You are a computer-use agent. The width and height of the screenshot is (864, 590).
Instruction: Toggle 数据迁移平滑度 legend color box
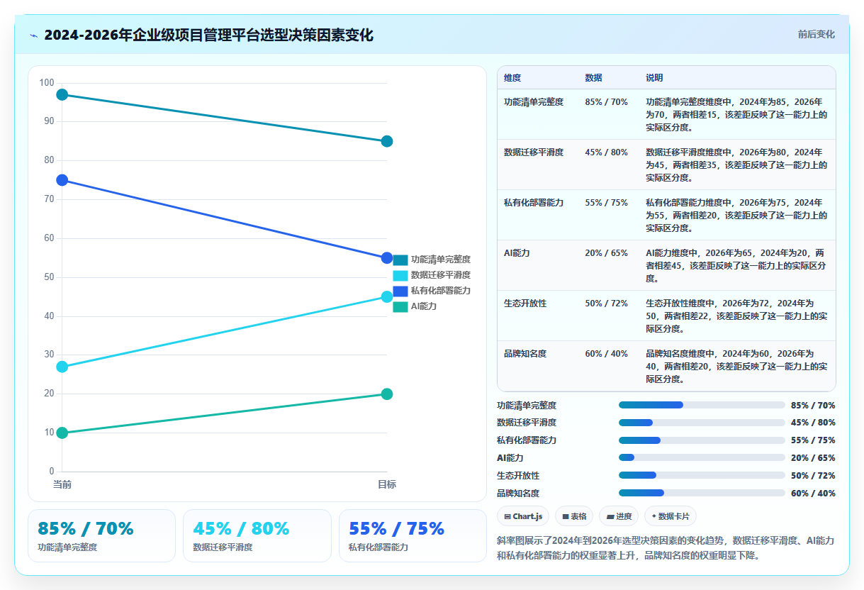pyautogui.click(x=400, y=276)
